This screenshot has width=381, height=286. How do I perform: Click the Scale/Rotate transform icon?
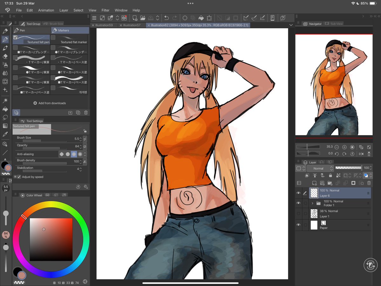pyautogui.click(x=209, y=18)
